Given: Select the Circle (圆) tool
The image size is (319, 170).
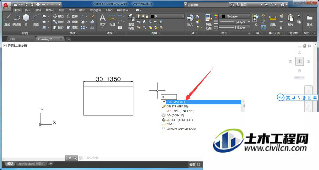Looking at the screenshot, I should click(26, 20).
